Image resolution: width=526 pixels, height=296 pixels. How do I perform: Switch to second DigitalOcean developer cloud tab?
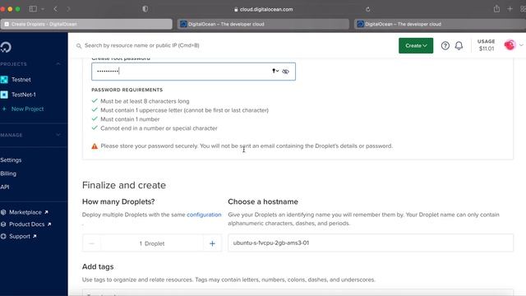coord(263,24)
